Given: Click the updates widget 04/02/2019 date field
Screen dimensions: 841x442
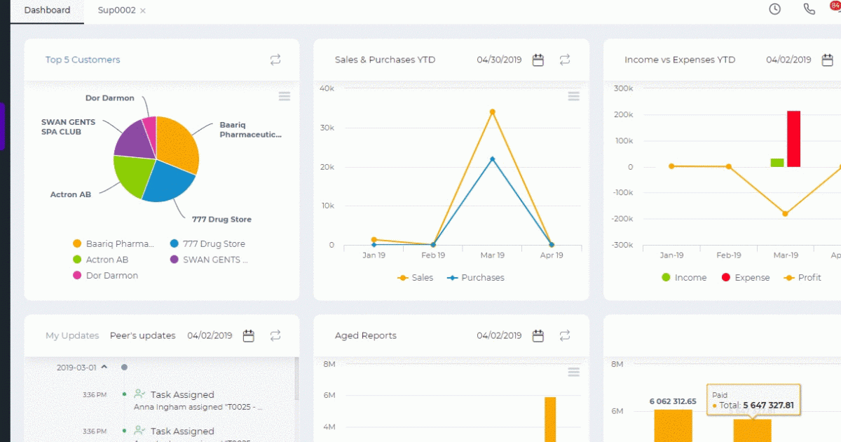Looking at the screenshot, I should point(210,336).
